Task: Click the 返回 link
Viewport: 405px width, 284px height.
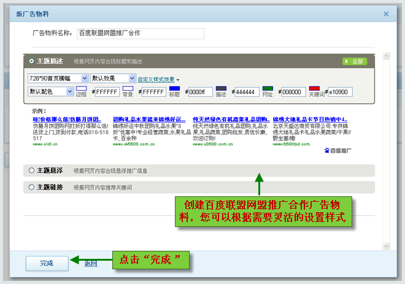Action: click(x=91, y=264)
